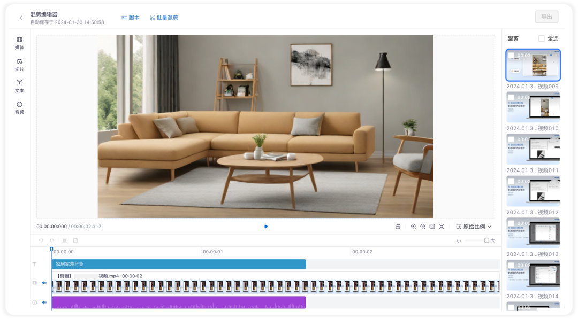Click the delete trash icon

[x=75, y=240]
